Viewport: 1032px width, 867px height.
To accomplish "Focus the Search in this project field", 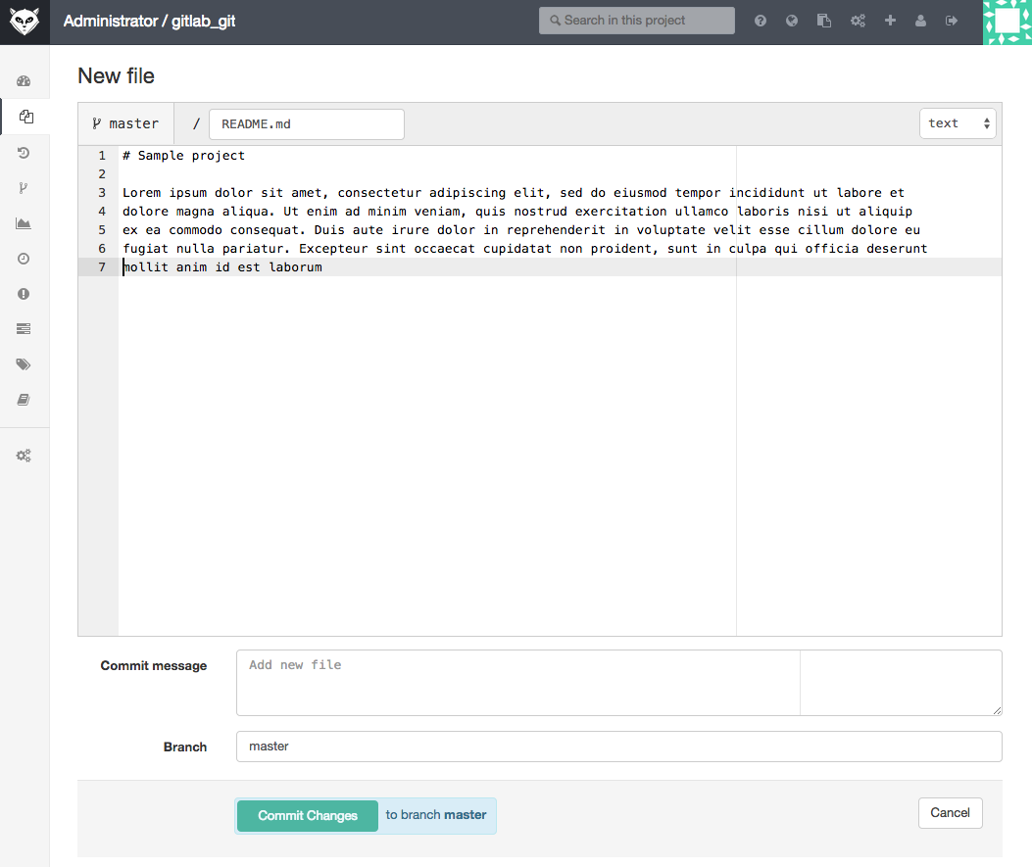I will click(x=636, y=21).
